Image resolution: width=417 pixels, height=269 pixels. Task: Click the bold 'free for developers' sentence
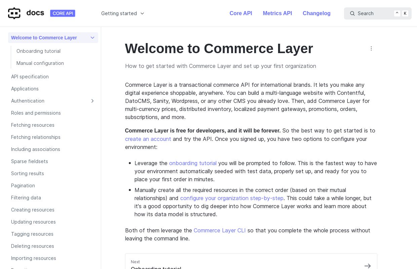(203, 130)
